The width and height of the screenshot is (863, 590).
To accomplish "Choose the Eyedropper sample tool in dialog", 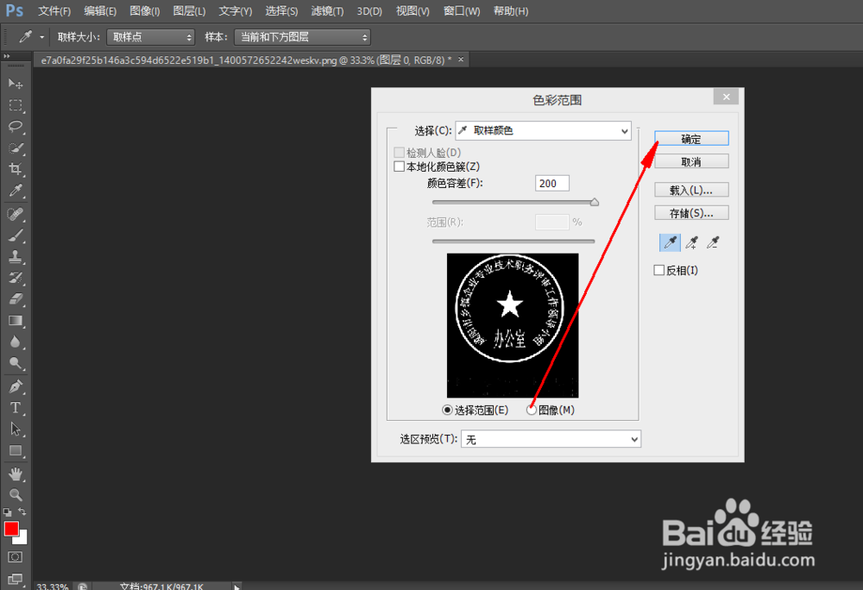I will (x=670, y=242).
